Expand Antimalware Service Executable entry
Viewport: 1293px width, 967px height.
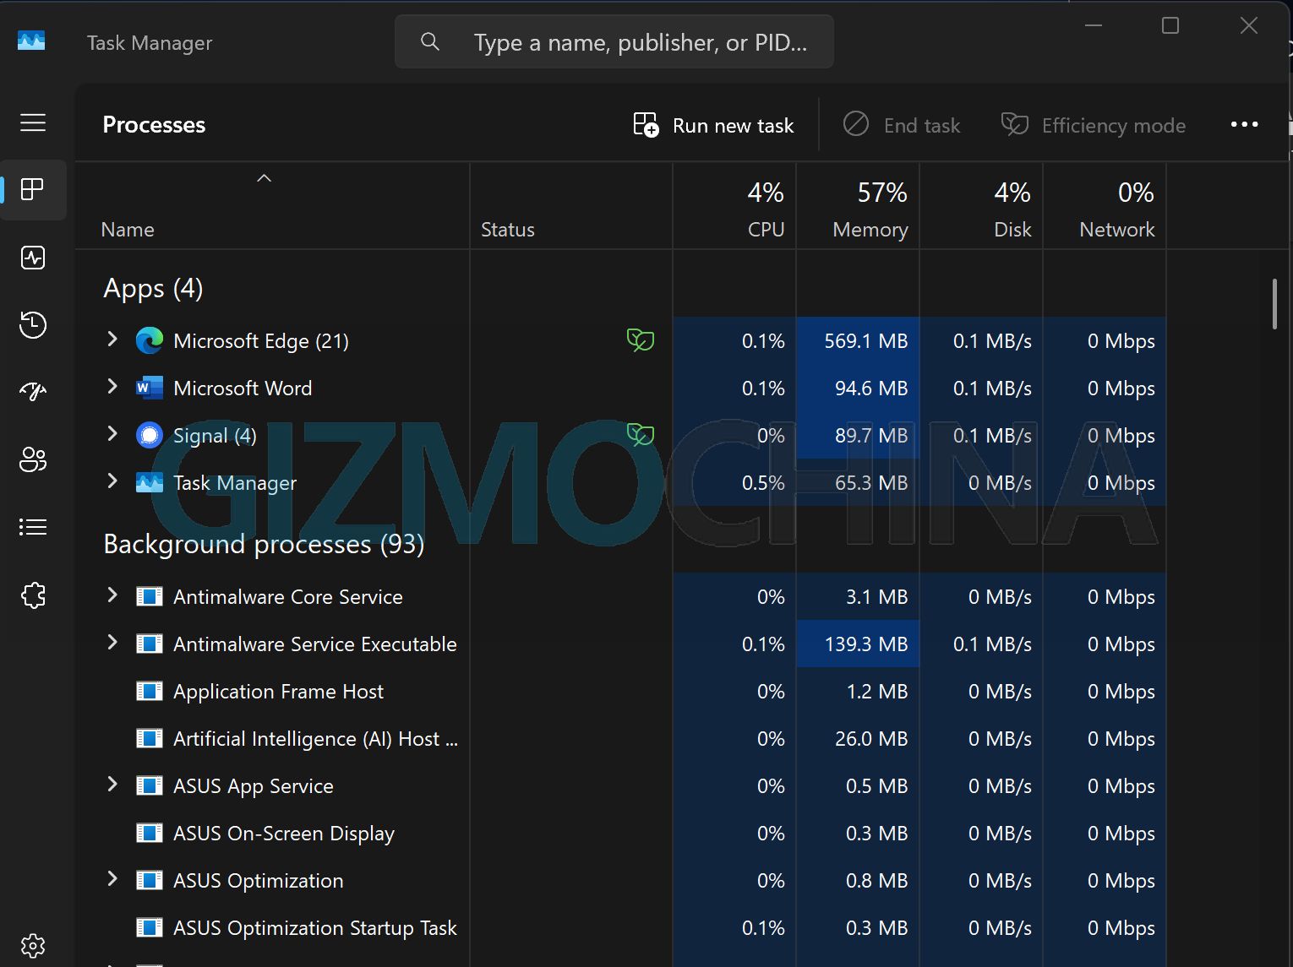tap(112, 643)
